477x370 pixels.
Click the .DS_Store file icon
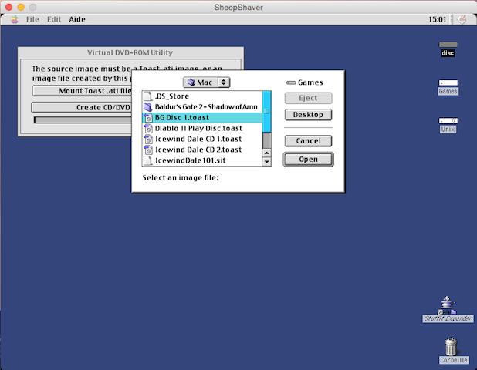click(x=148, y=96)
